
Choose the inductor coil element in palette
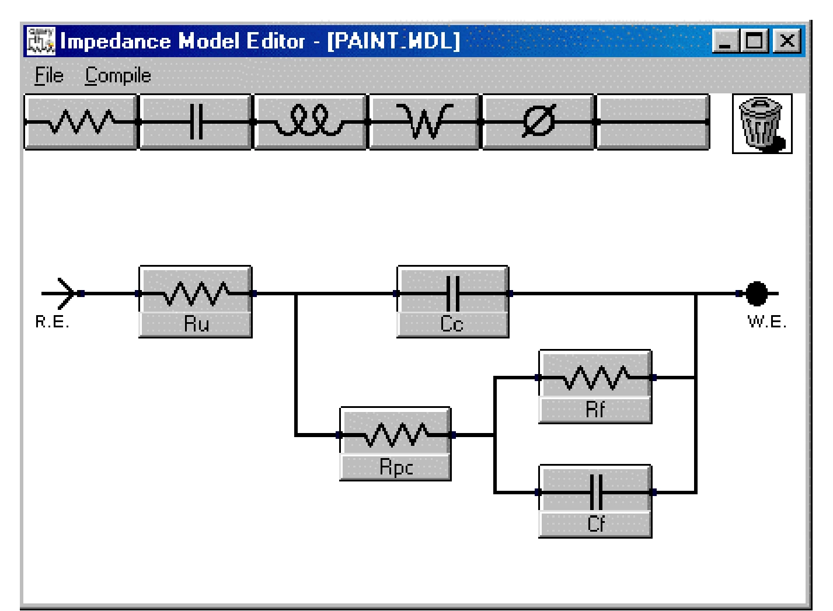[310, 122]
